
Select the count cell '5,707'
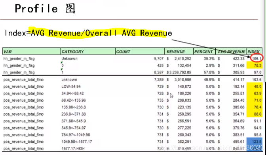(x=159, y=59)
